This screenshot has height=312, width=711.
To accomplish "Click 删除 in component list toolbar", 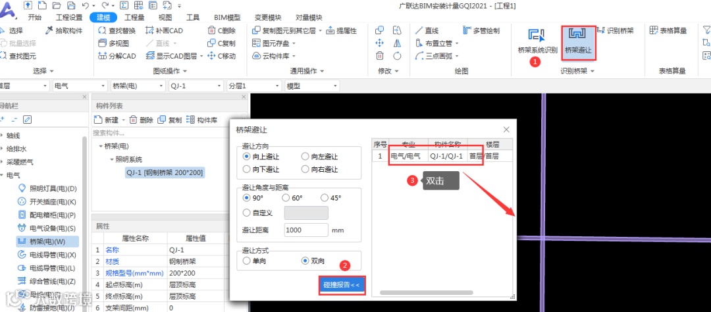I will (x=141, y=120).
